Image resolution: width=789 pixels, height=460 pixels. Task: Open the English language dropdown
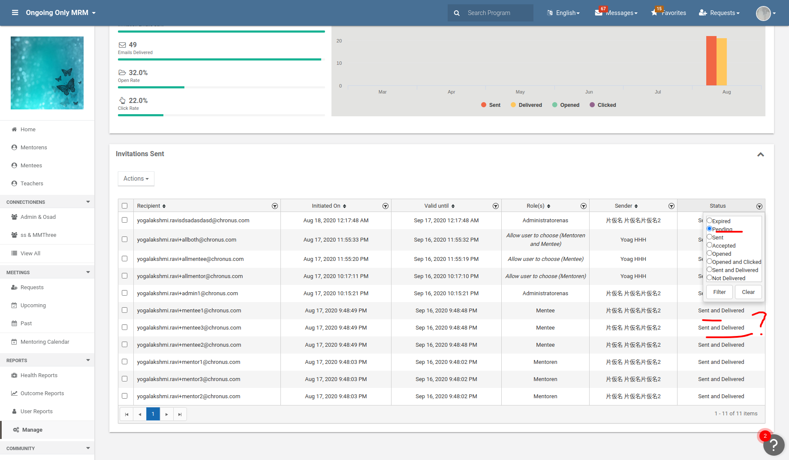click(x=563, y=13)
